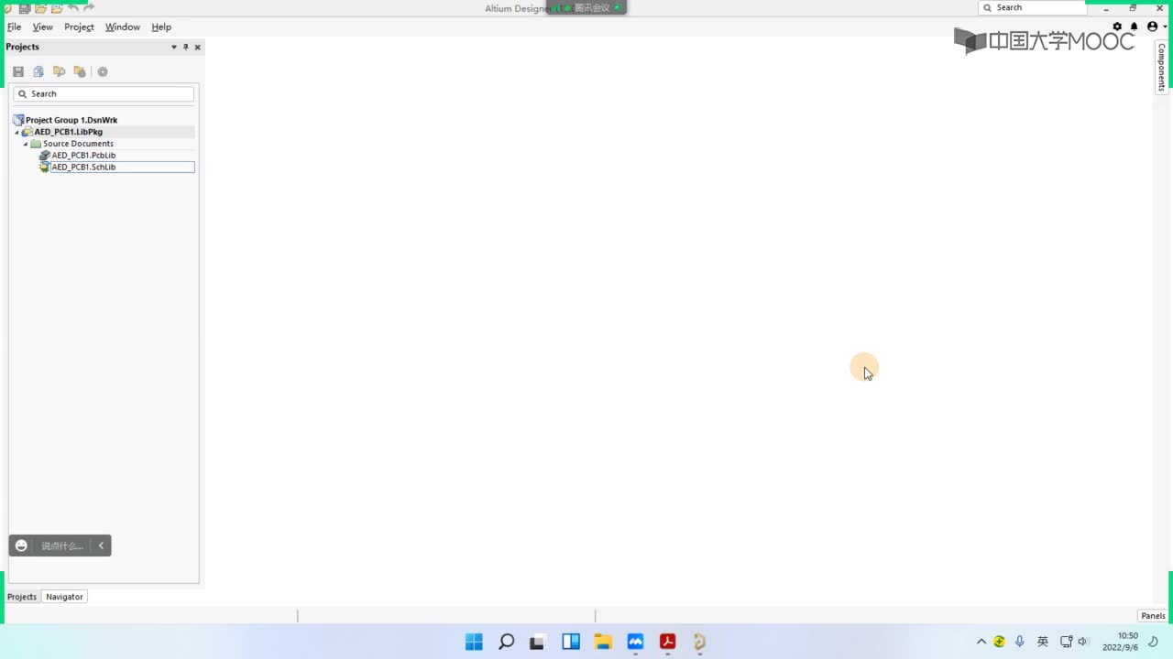
Task: Click the Open project folder icon in title bar
Action: (57, 8)
